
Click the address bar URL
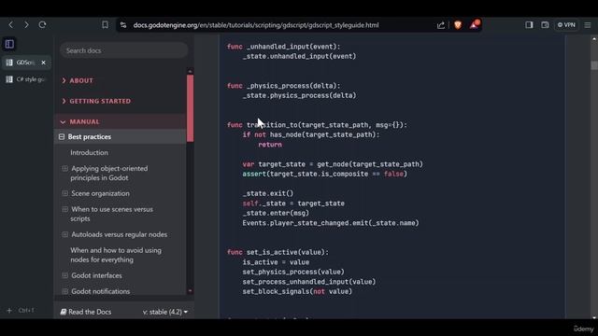click(x=255, y=25)
